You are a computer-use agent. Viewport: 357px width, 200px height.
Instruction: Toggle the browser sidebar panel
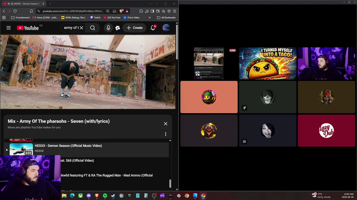pyautogui.click(x=152, y=11)
